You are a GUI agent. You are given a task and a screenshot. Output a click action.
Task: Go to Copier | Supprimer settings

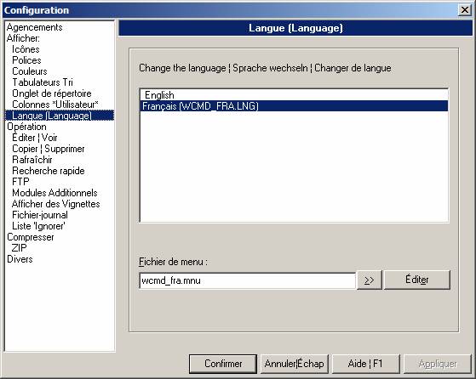click(49, 149)
